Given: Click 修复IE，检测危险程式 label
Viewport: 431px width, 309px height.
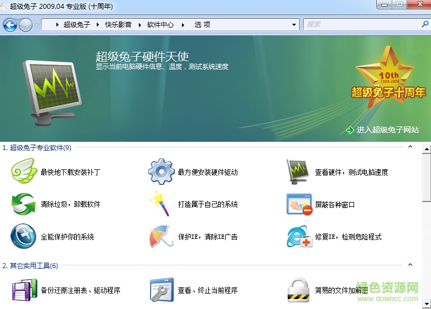Looking at the screenshot, I should (x=348, y=237).
